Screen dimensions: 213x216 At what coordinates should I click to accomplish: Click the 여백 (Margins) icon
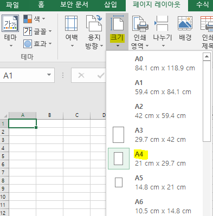[x=72, y=23]
